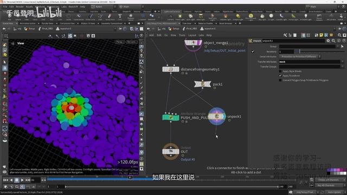This screenshot has width=347, height=195.
Task: Open the Persp camera dropdown in viewport
Action: [x=119, y=42]
